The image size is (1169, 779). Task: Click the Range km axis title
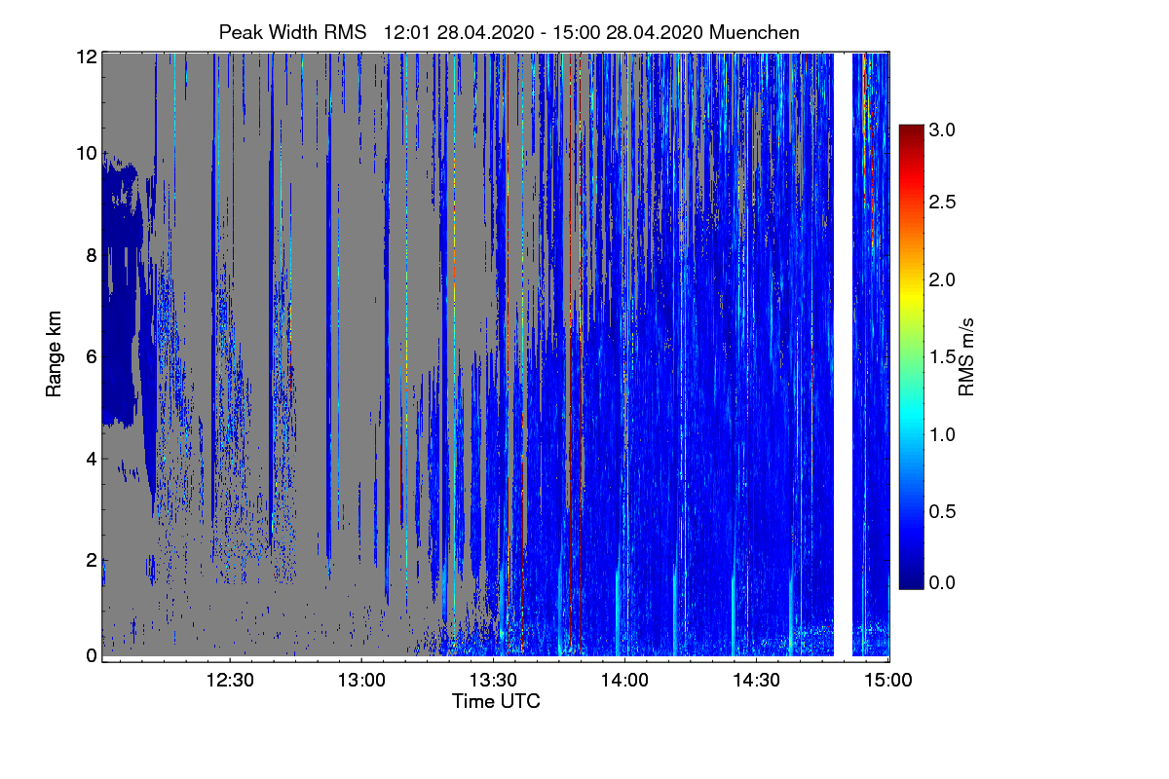55,353
